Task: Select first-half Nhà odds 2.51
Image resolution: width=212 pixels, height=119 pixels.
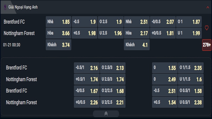Action: point(137,22)
